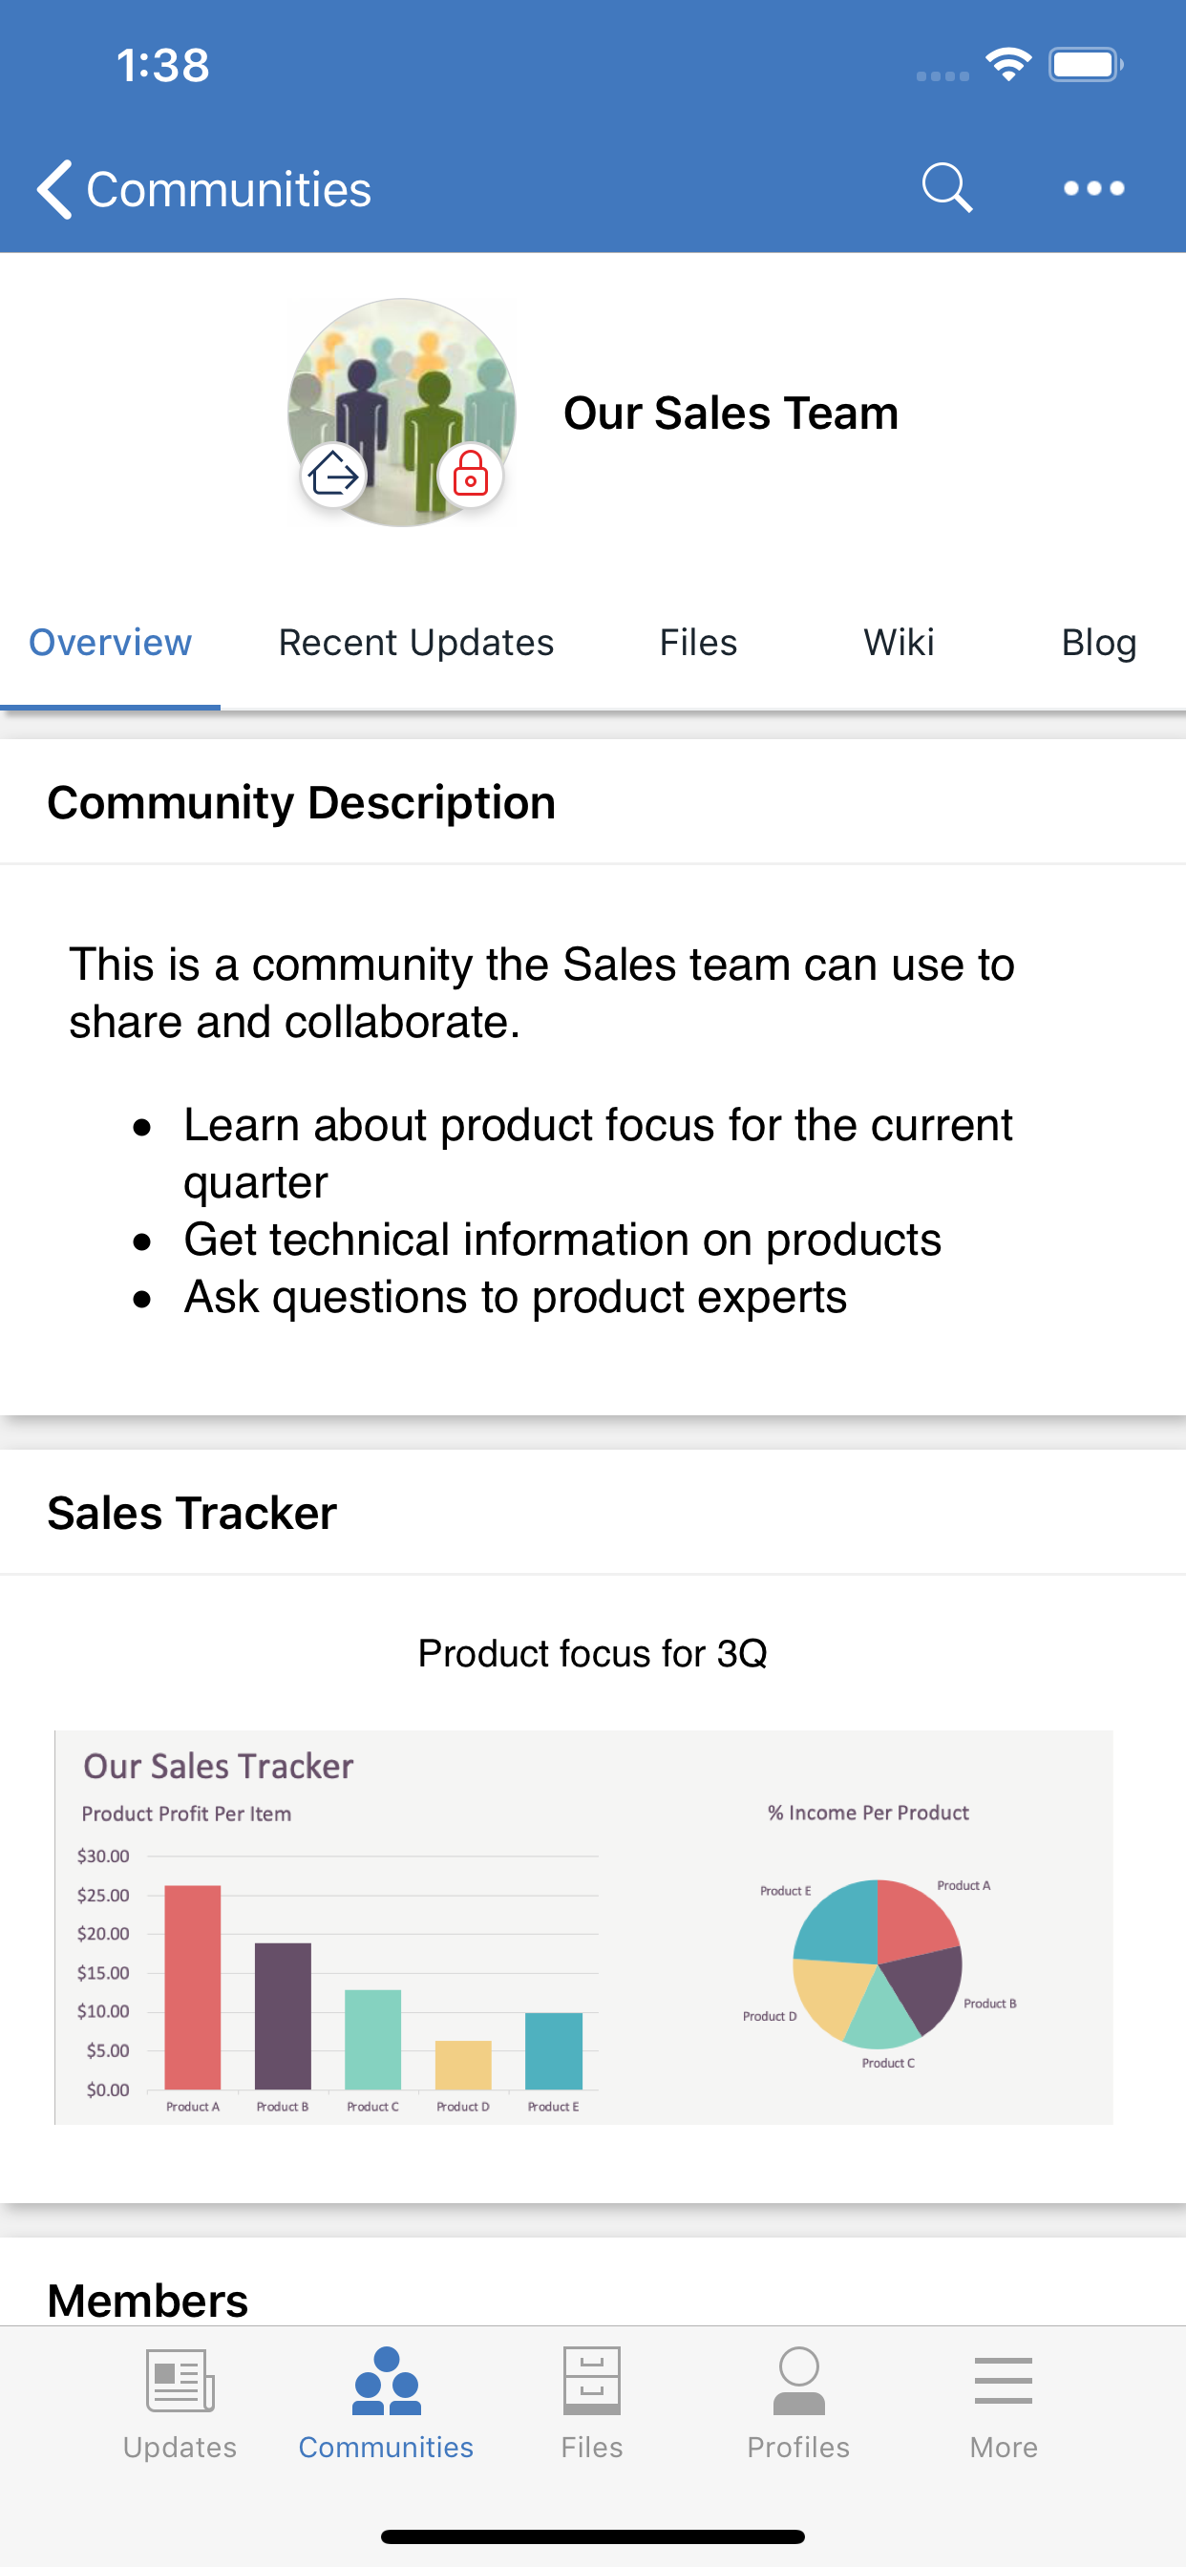1186x2567 pixels.
Task: Go back to Communities list
Action: pyautogui.click(x=204, y=189)
